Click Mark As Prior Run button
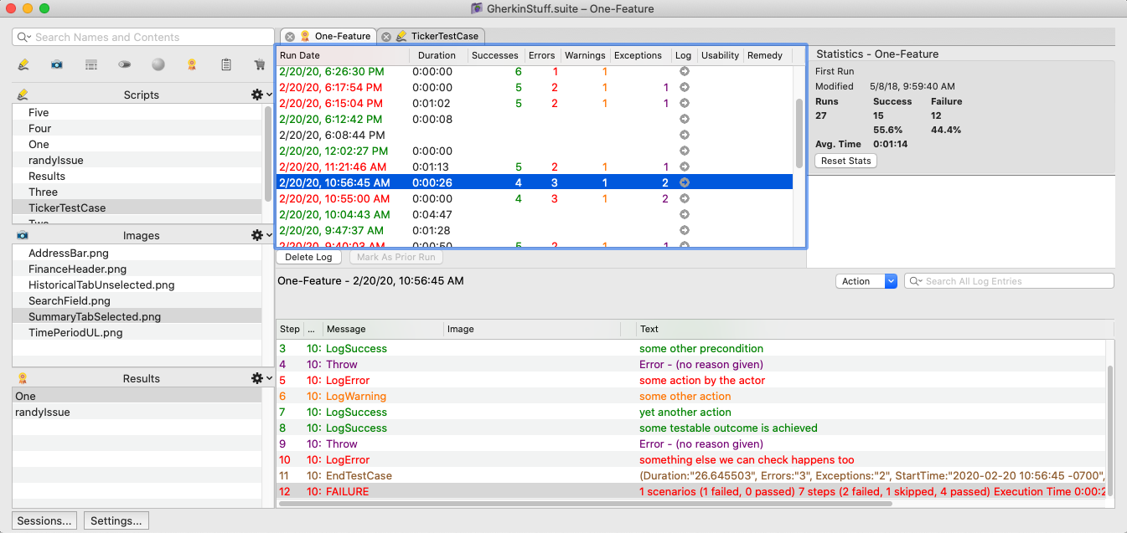The height and width of the screenshot is (533, 1127). click(395, 258)
